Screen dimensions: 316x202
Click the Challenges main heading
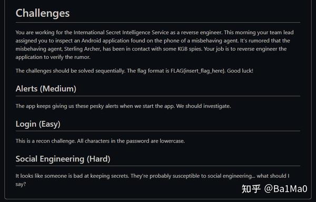point(43,14)
